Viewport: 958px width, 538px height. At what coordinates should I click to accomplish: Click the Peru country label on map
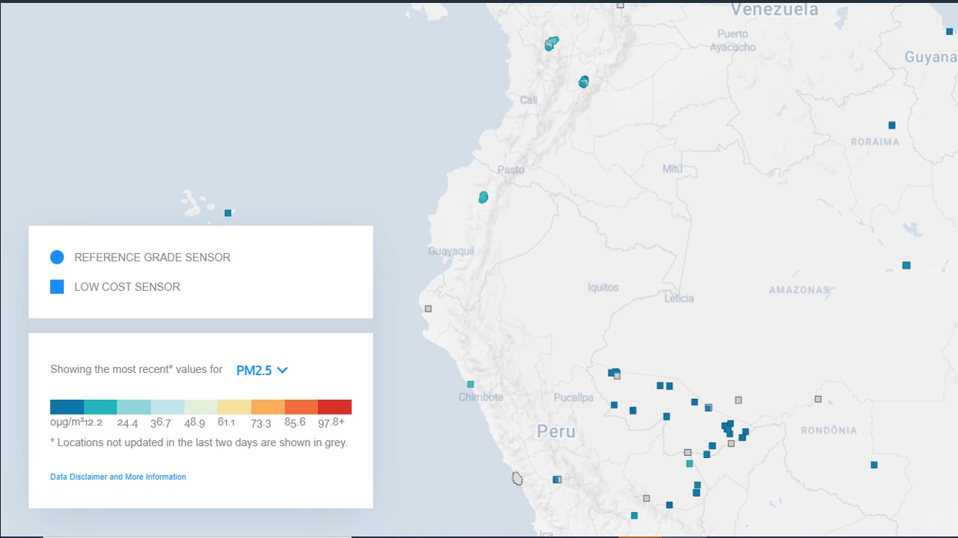(x=556, y=431)
